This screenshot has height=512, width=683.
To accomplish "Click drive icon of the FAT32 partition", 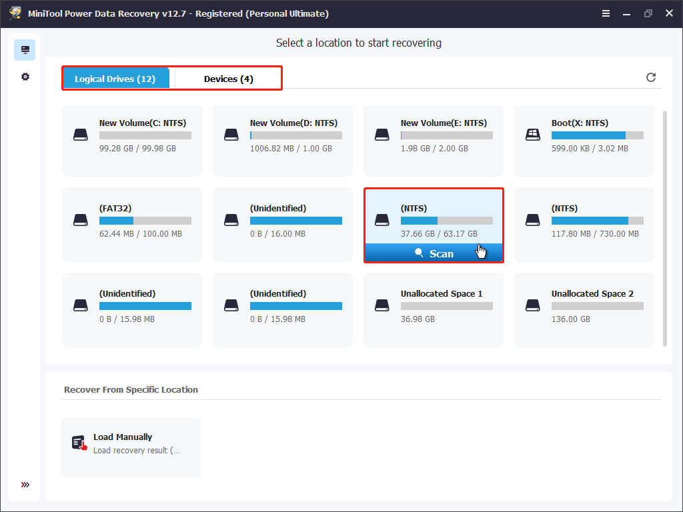I will 81,220.
